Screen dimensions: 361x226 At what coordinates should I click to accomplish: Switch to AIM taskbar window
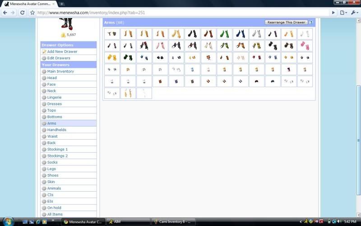[128, 222]
